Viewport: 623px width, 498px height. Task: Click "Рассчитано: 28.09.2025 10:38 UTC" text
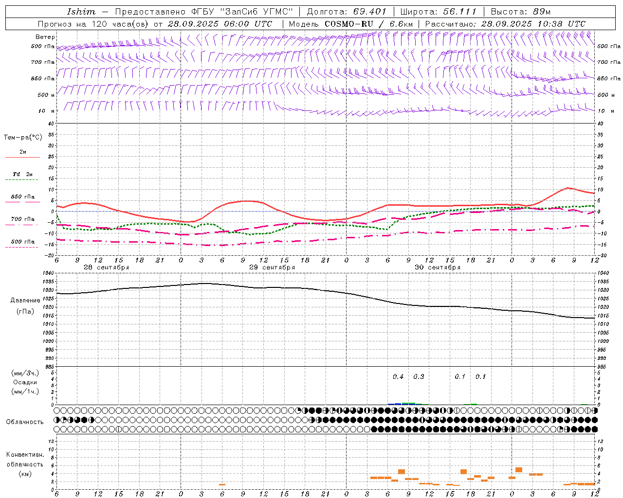click(505, 24)
